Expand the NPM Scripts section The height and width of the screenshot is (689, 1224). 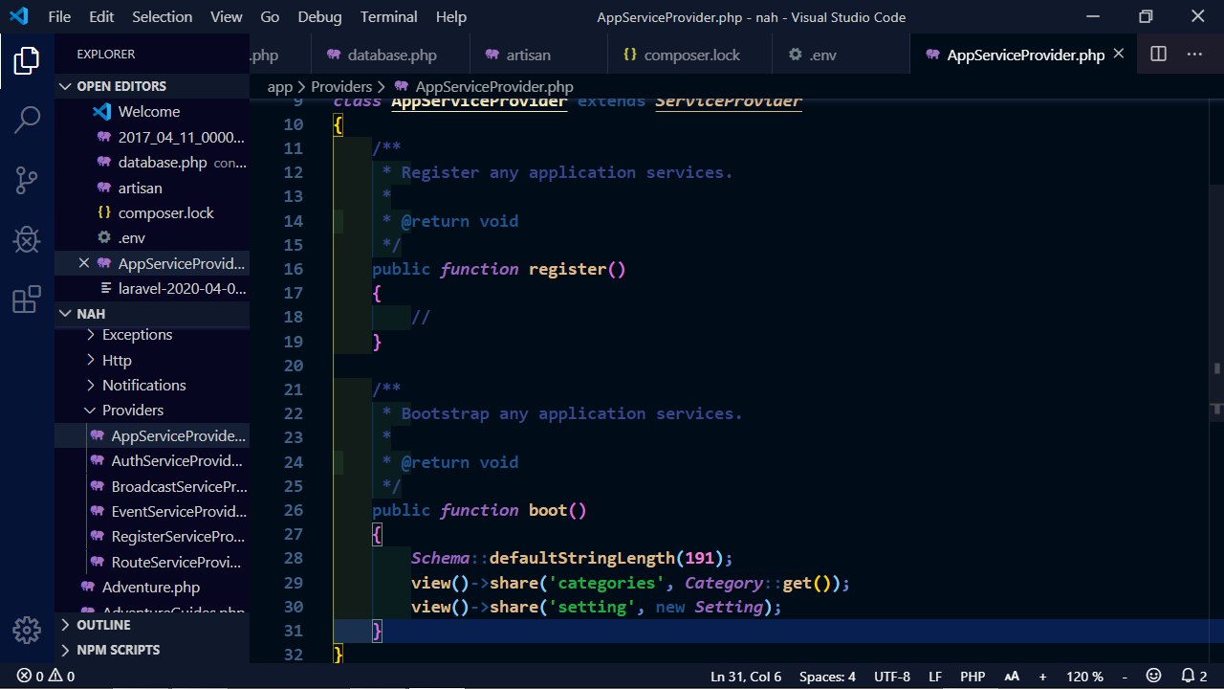coord(152,650)
